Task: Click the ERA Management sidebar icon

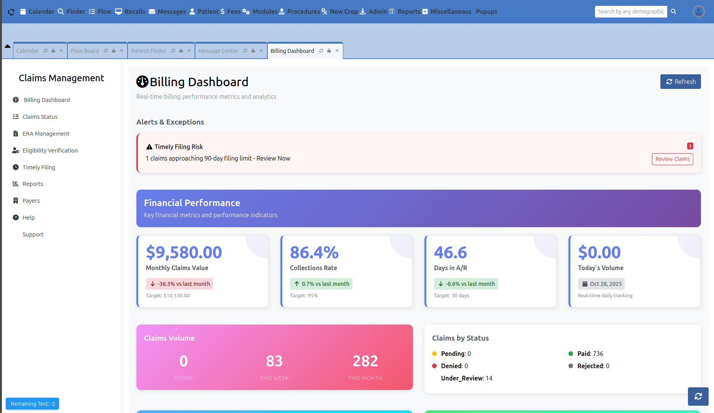Action: (16, 134)
